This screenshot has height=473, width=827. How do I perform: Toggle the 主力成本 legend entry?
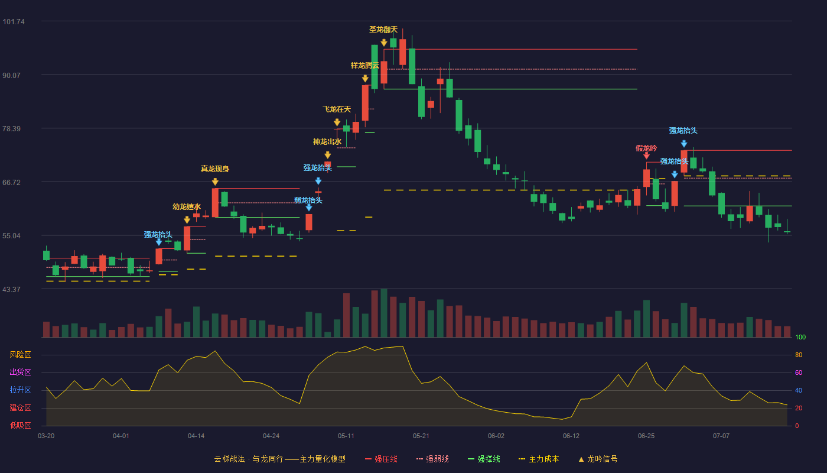tap(539, 459)
